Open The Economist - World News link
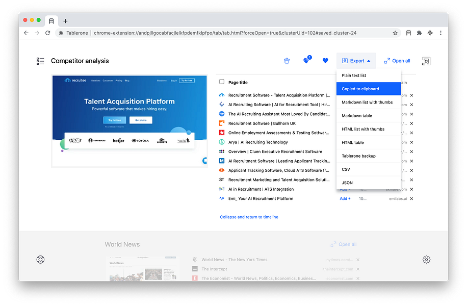This screenshot has width=467, height=306. 258,278
